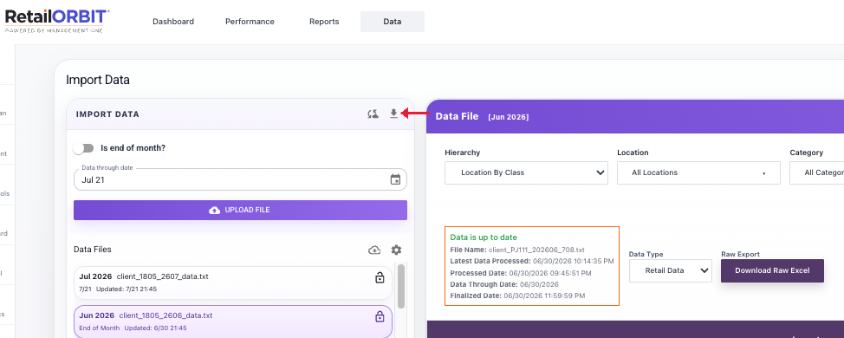Click the RetailORBIT logo
Viewport: 844px width, 338px height.
pos(56,21)
